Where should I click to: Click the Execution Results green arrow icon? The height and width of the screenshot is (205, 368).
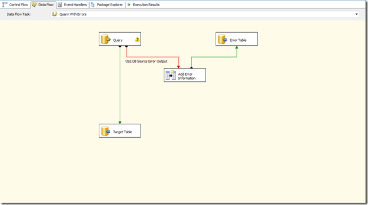[129, 5]
